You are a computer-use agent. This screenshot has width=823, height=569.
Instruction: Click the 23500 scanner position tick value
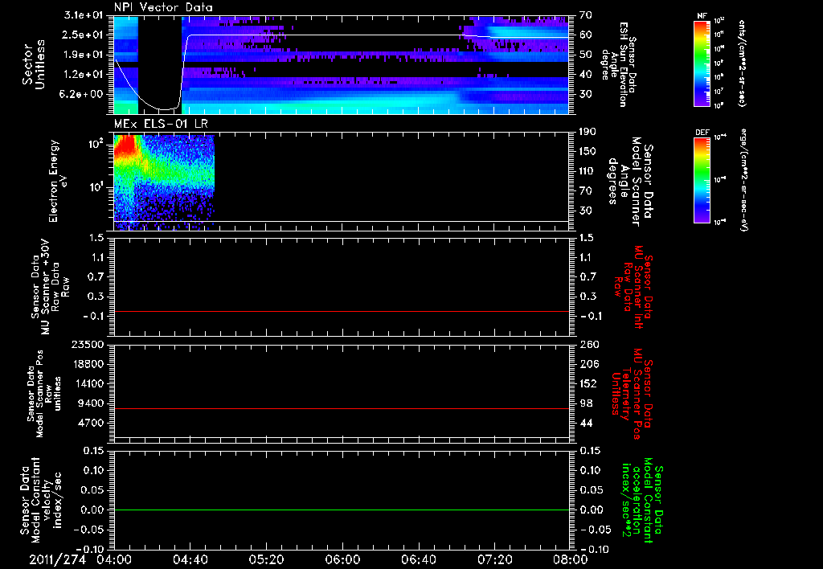(x=87, y=344)
